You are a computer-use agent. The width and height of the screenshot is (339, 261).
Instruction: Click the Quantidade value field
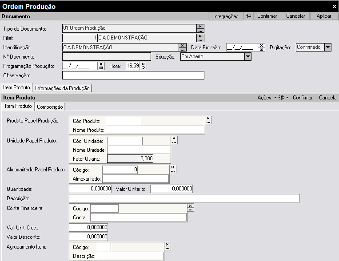click(90, 189)
